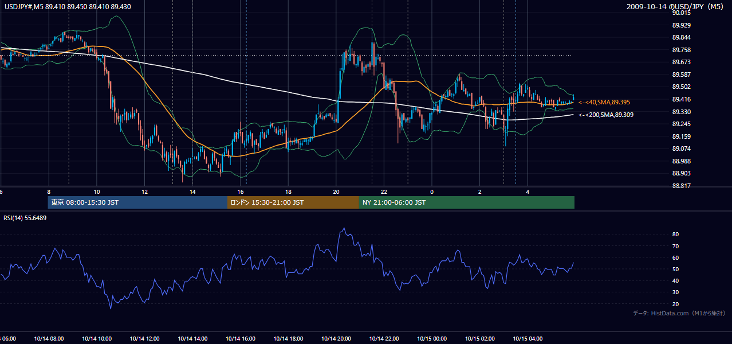Screen dimensions: 732x344
Task: Click the London 15:30-21:00 JST session bar
Action: [x=293, y=202]
